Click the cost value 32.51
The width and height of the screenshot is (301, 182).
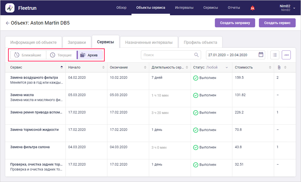239,164
